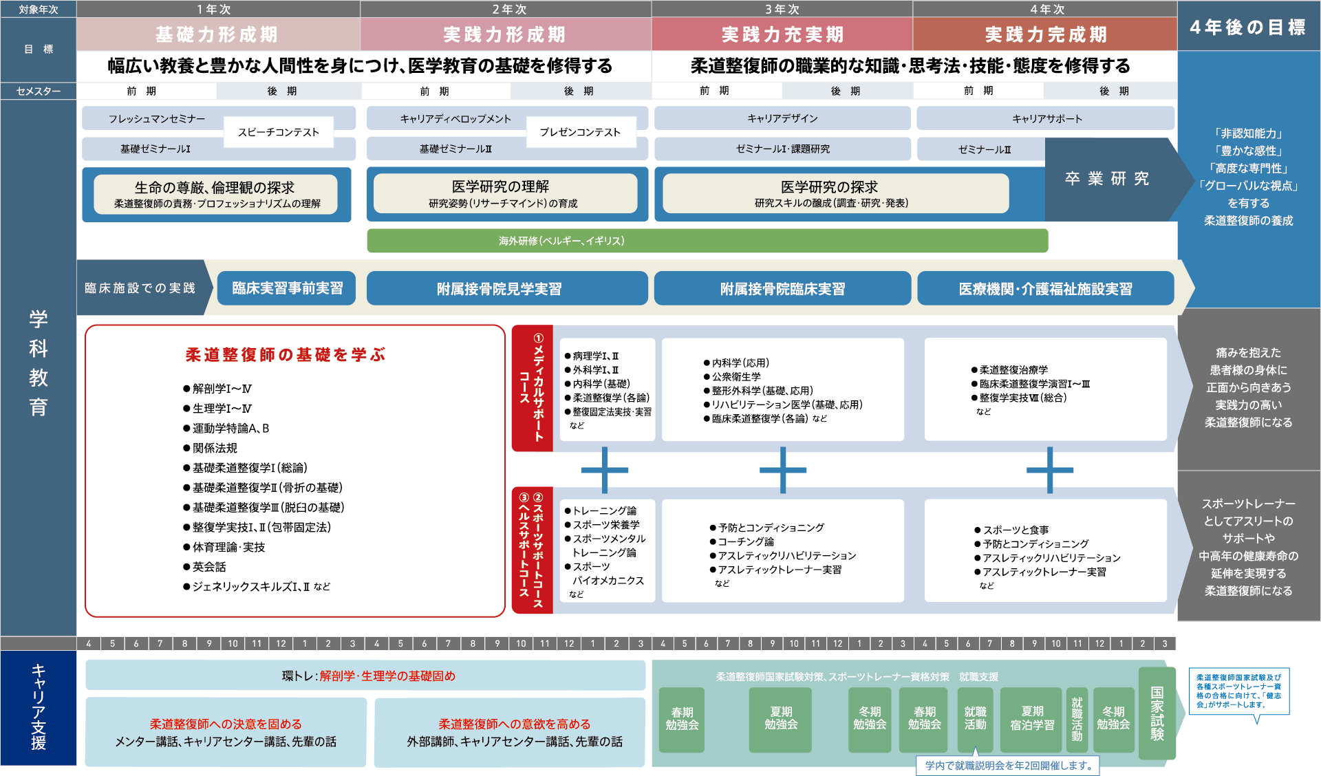
Task: Click 附属接骨院臨床実習 button
Action: click(x=782, y=288)
